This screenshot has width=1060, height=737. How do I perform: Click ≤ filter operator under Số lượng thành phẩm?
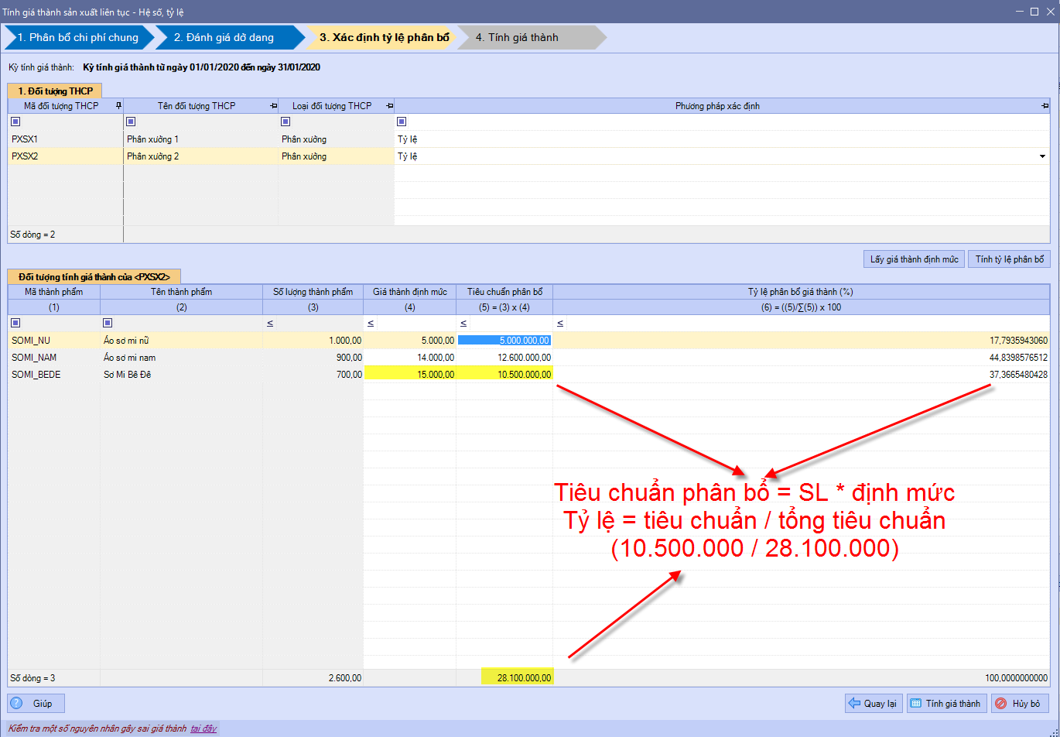pyautogui.click(x=269, y=324)
